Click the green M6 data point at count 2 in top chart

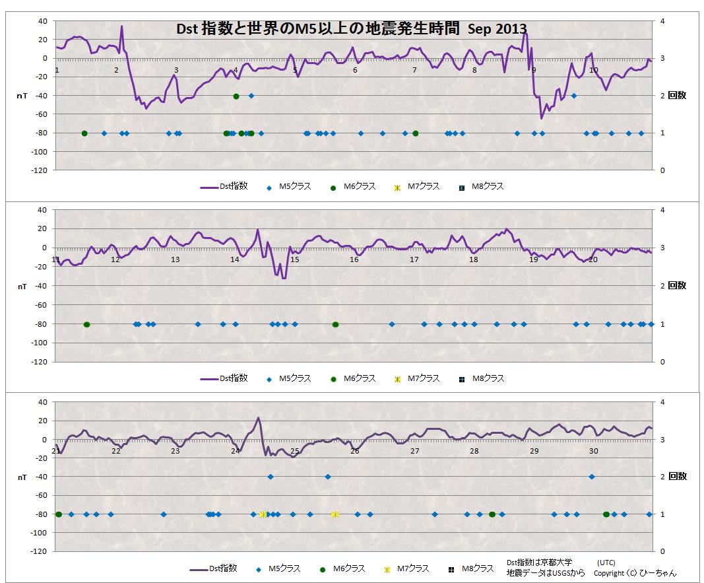[x=236, y=96]
